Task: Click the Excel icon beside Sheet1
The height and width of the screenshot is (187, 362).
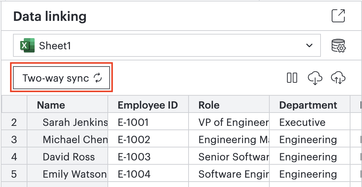Action: (27, 45)
